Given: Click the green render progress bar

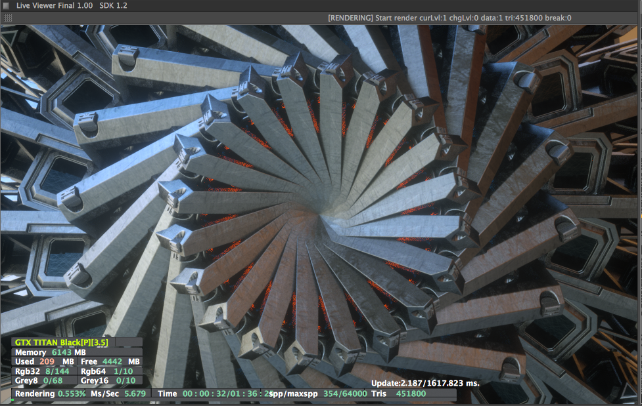Looking at the screenshot, I should [12, 400].
